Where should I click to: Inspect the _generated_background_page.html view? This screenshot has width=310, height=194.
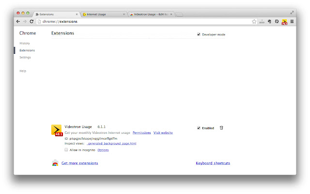111,144
